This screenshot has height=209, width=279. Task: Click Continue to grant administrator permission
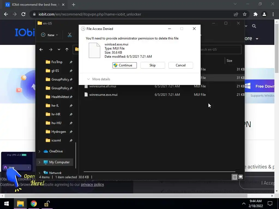coord(125,65)
